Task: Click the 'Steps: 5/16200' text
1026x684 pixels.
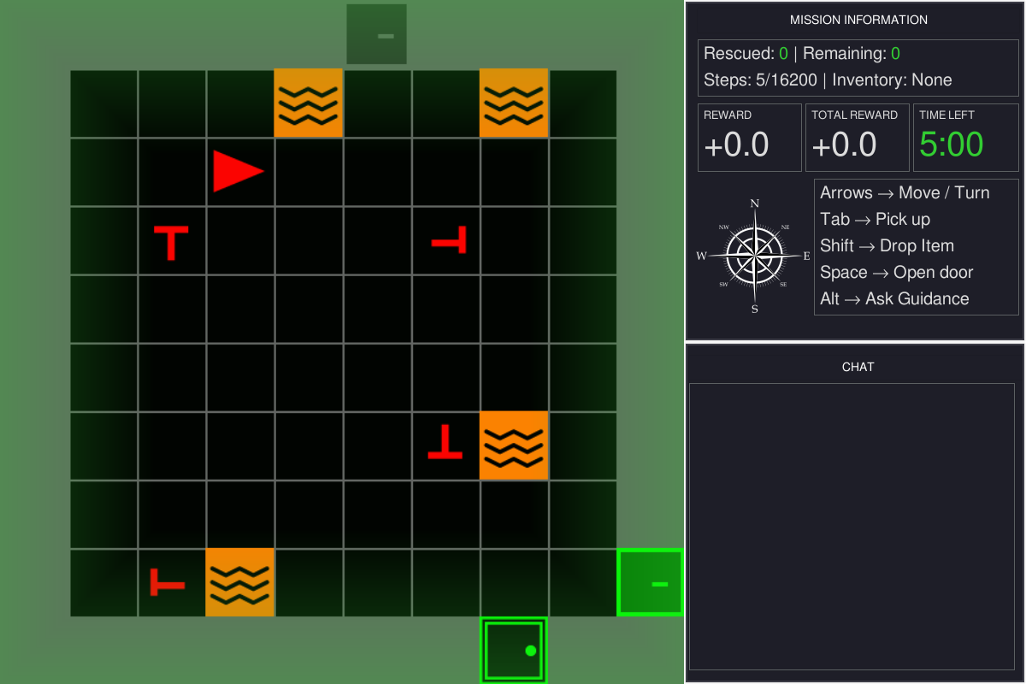Action: tap(759, 80)
